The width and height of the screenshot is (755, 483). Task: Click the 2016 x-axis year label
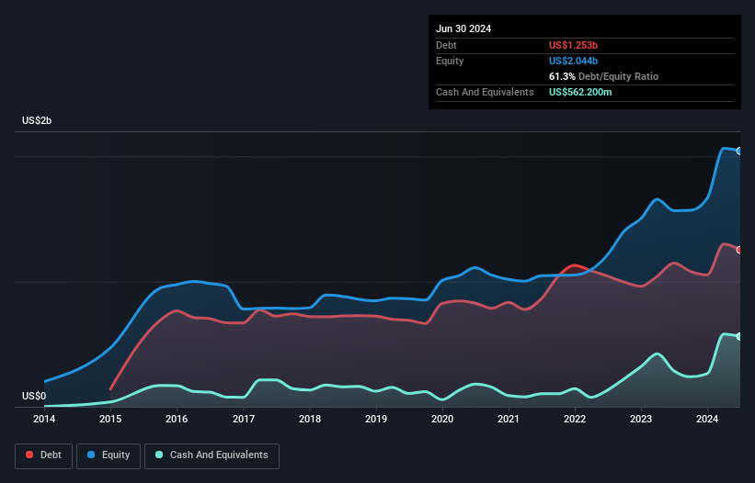coord(177,420)
